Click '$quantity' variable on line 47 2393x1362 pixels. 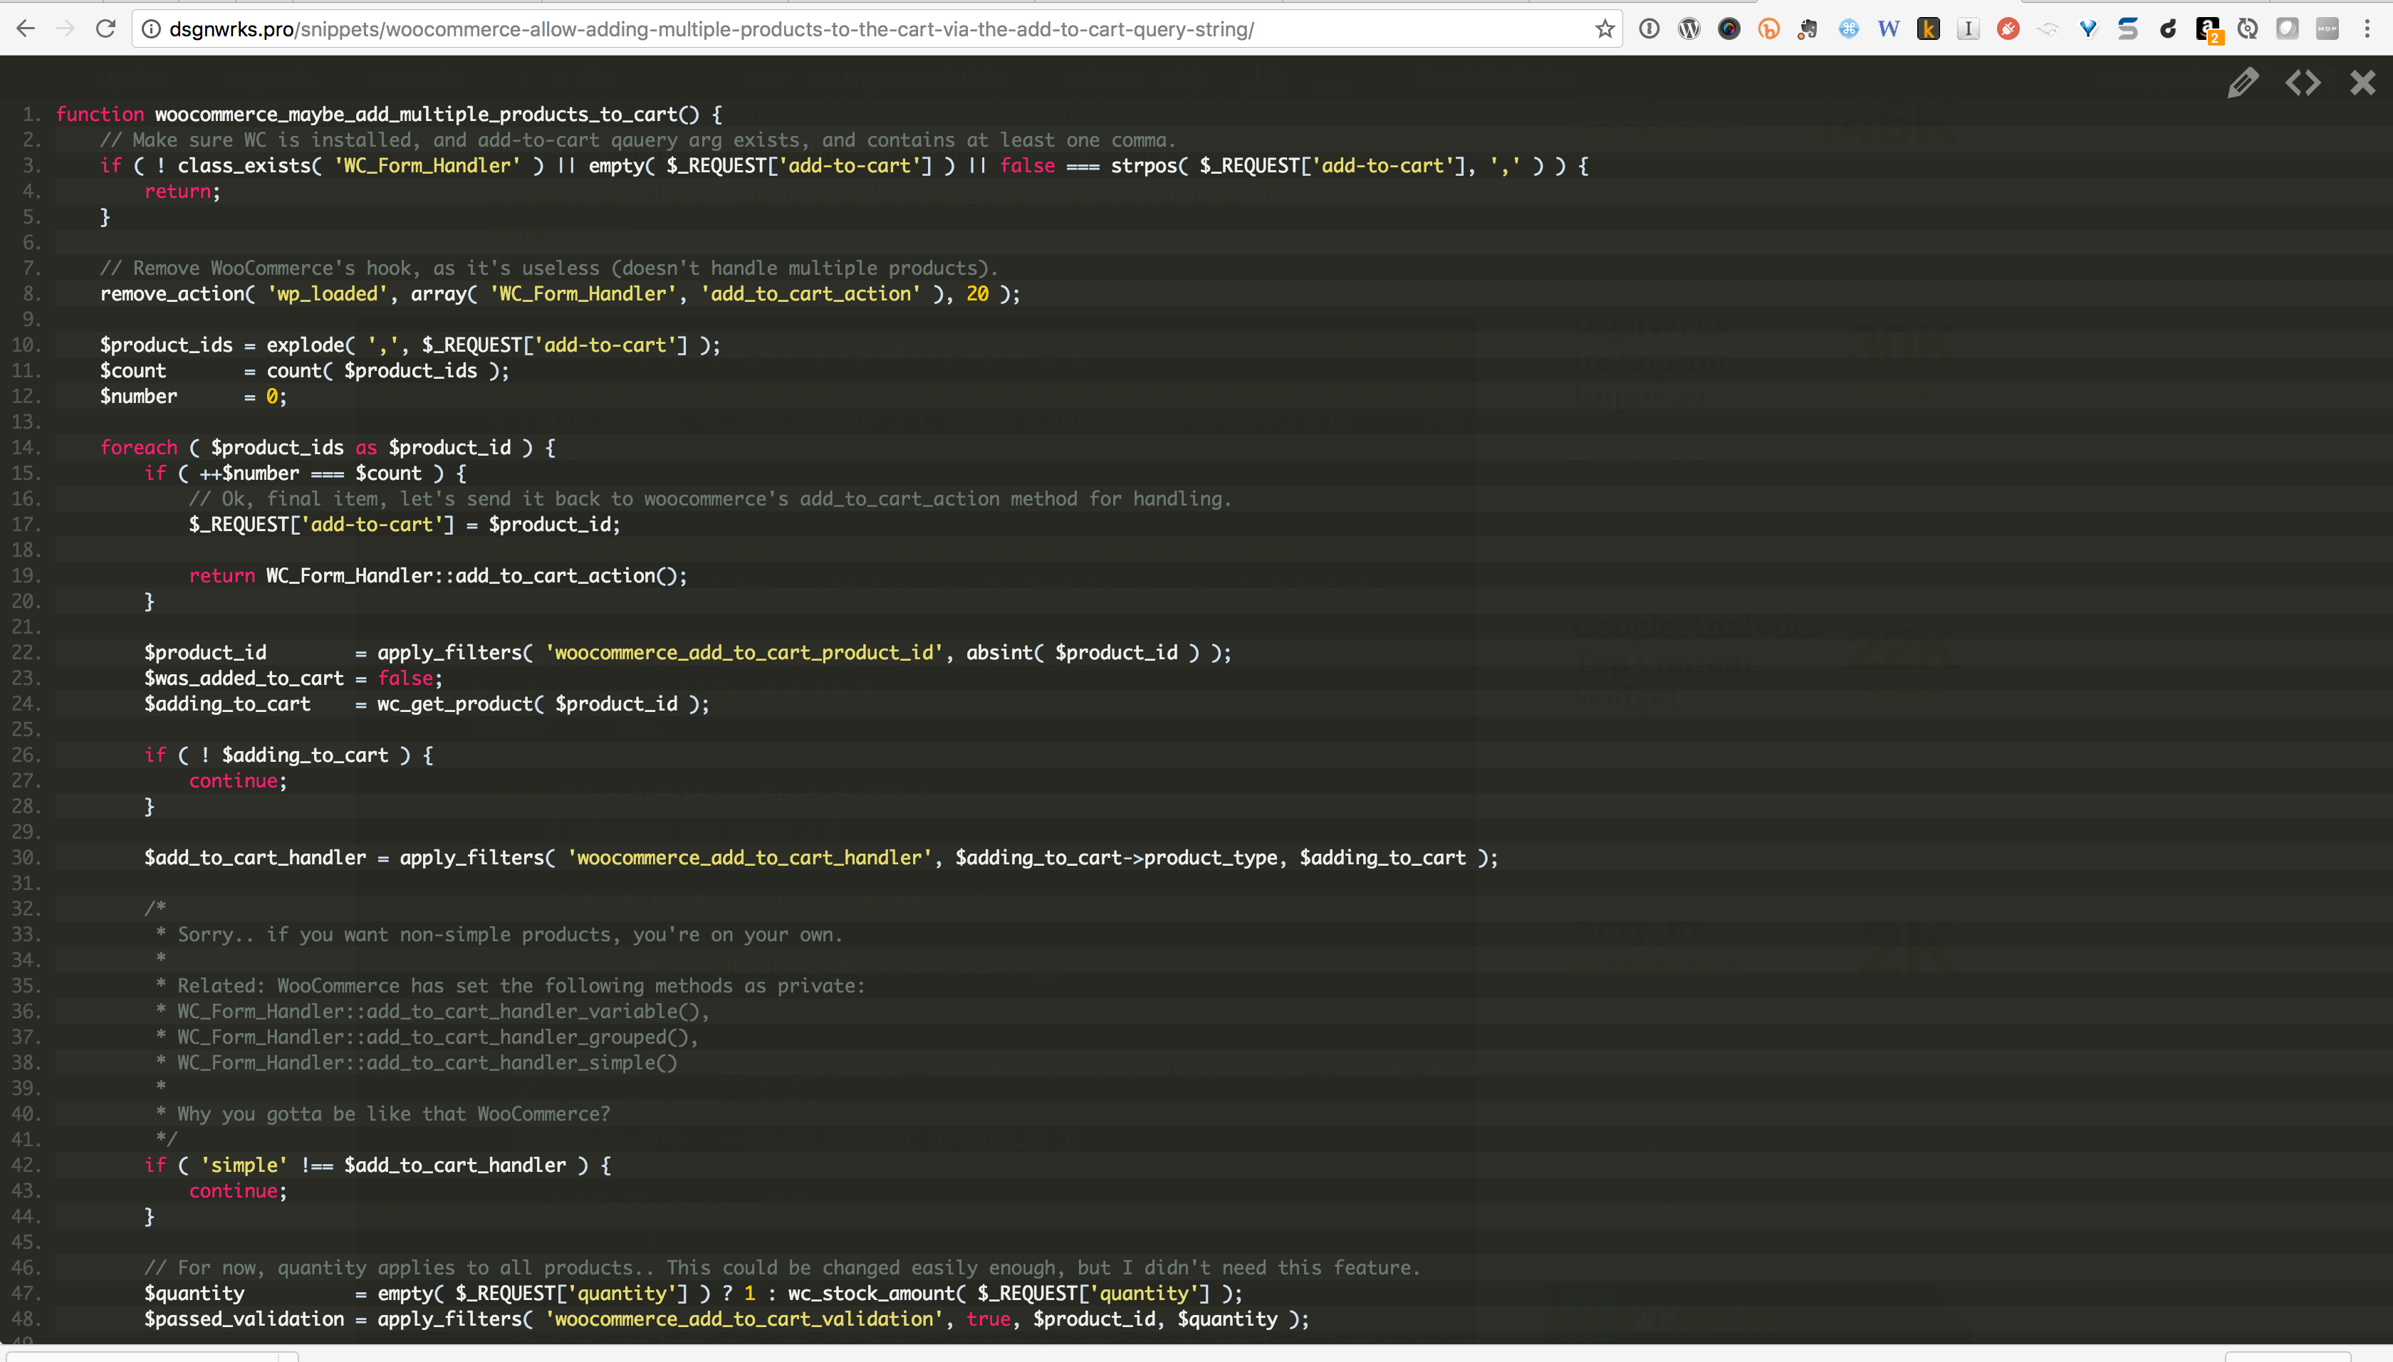click(194, 1293)
